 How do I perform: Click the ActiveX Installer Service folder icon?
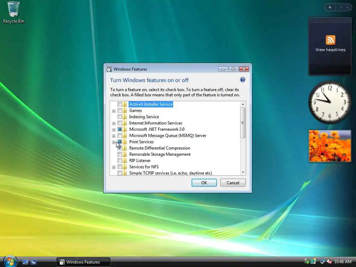125,104
